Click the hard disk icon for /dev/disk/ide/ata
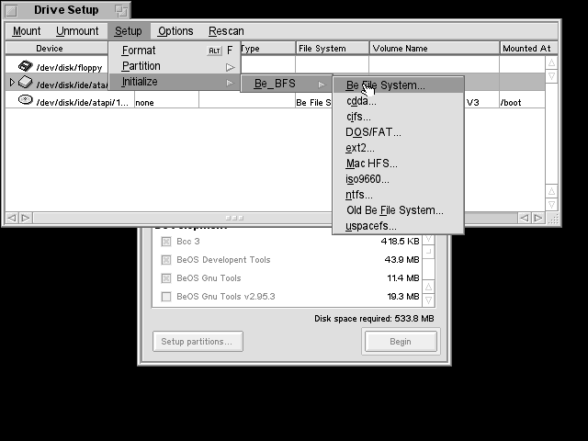 [26, 82]
